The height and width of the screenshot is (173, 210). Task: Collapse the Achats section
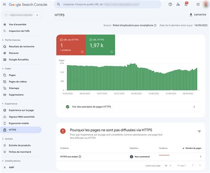(x=3, y=139)
